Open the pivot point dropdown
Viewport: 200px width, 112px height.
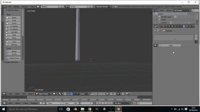click(x=61, y=94)
